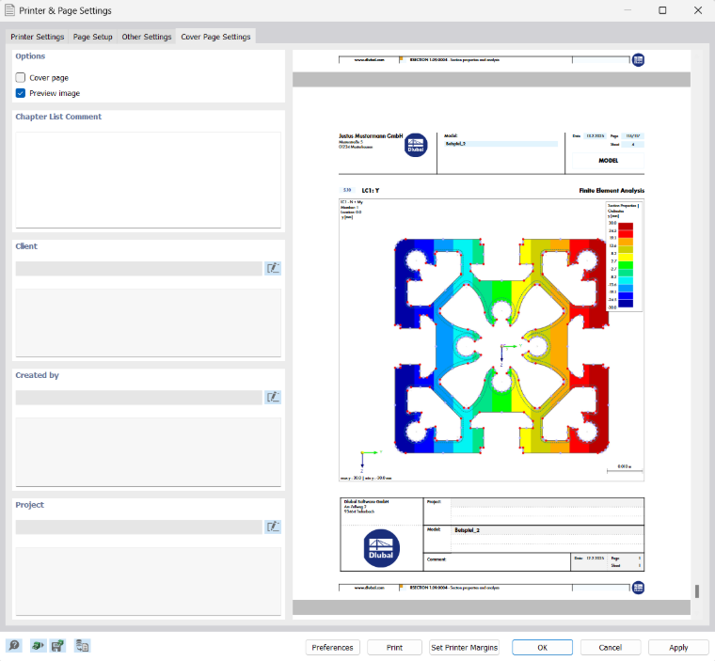Click the Dlubal logo in preview page header
This screenshot has width=715, height=661.
click(x=416, y=145)
